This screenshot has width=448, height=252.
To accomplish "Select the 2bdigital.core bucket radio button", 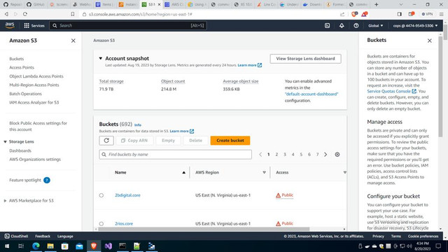I will click(x=101, y=195).
